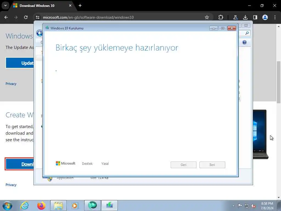
Task: Switch to Windows 10 setup taskbar button
Action: [x=109, y=206]
